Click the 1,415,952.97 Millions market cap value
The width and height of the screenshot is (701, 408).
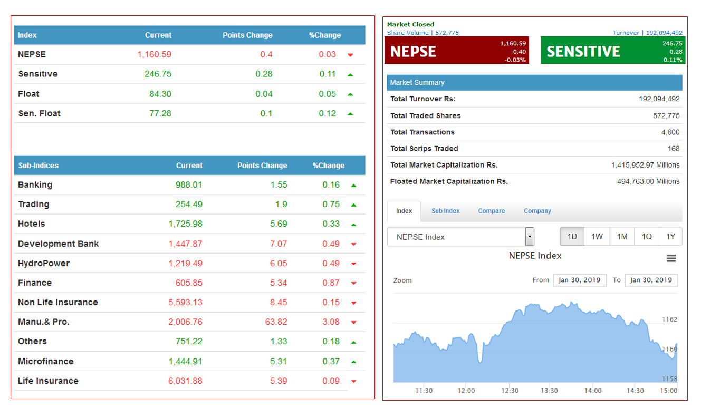pyautogui.click(x=646, y=165)
